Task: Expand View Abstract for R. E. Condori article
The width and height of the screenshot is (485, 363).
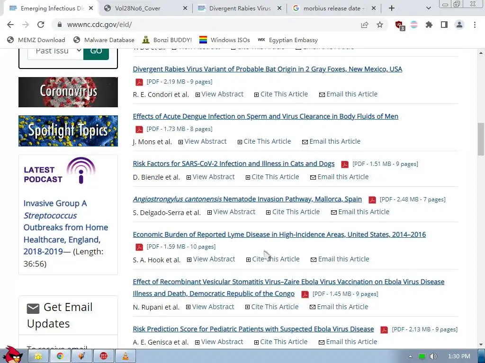Action: (x=219, y=94)
